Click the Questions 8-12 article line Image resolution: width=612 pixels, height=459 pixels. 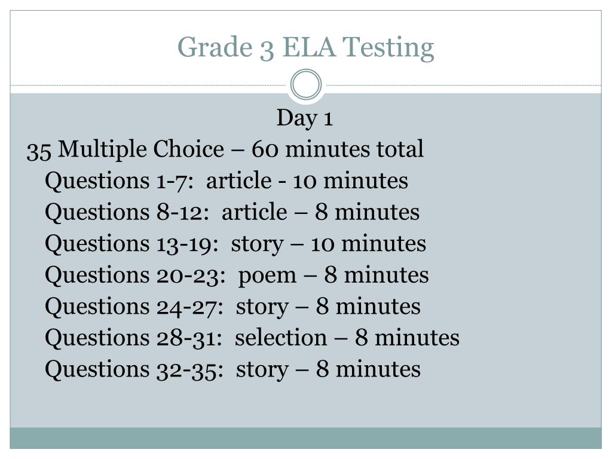(x=232, y=212)
